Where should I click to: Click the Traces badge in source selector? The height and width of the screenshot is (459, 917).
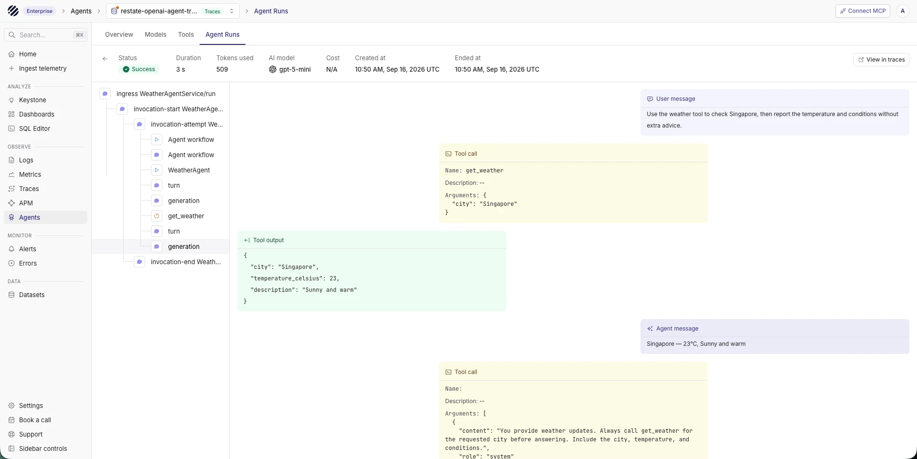[213, 11]
